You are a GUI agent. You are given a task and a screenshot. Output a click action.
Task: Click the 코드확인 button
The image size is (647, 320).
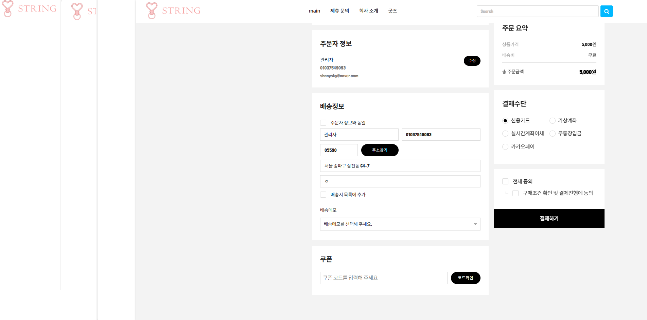466,278
